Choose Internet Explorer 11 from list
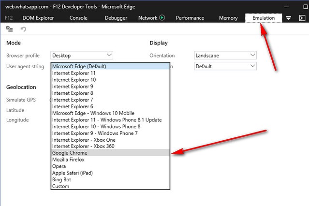Viewport: 309px width, 206px height. tap(110, 73)
